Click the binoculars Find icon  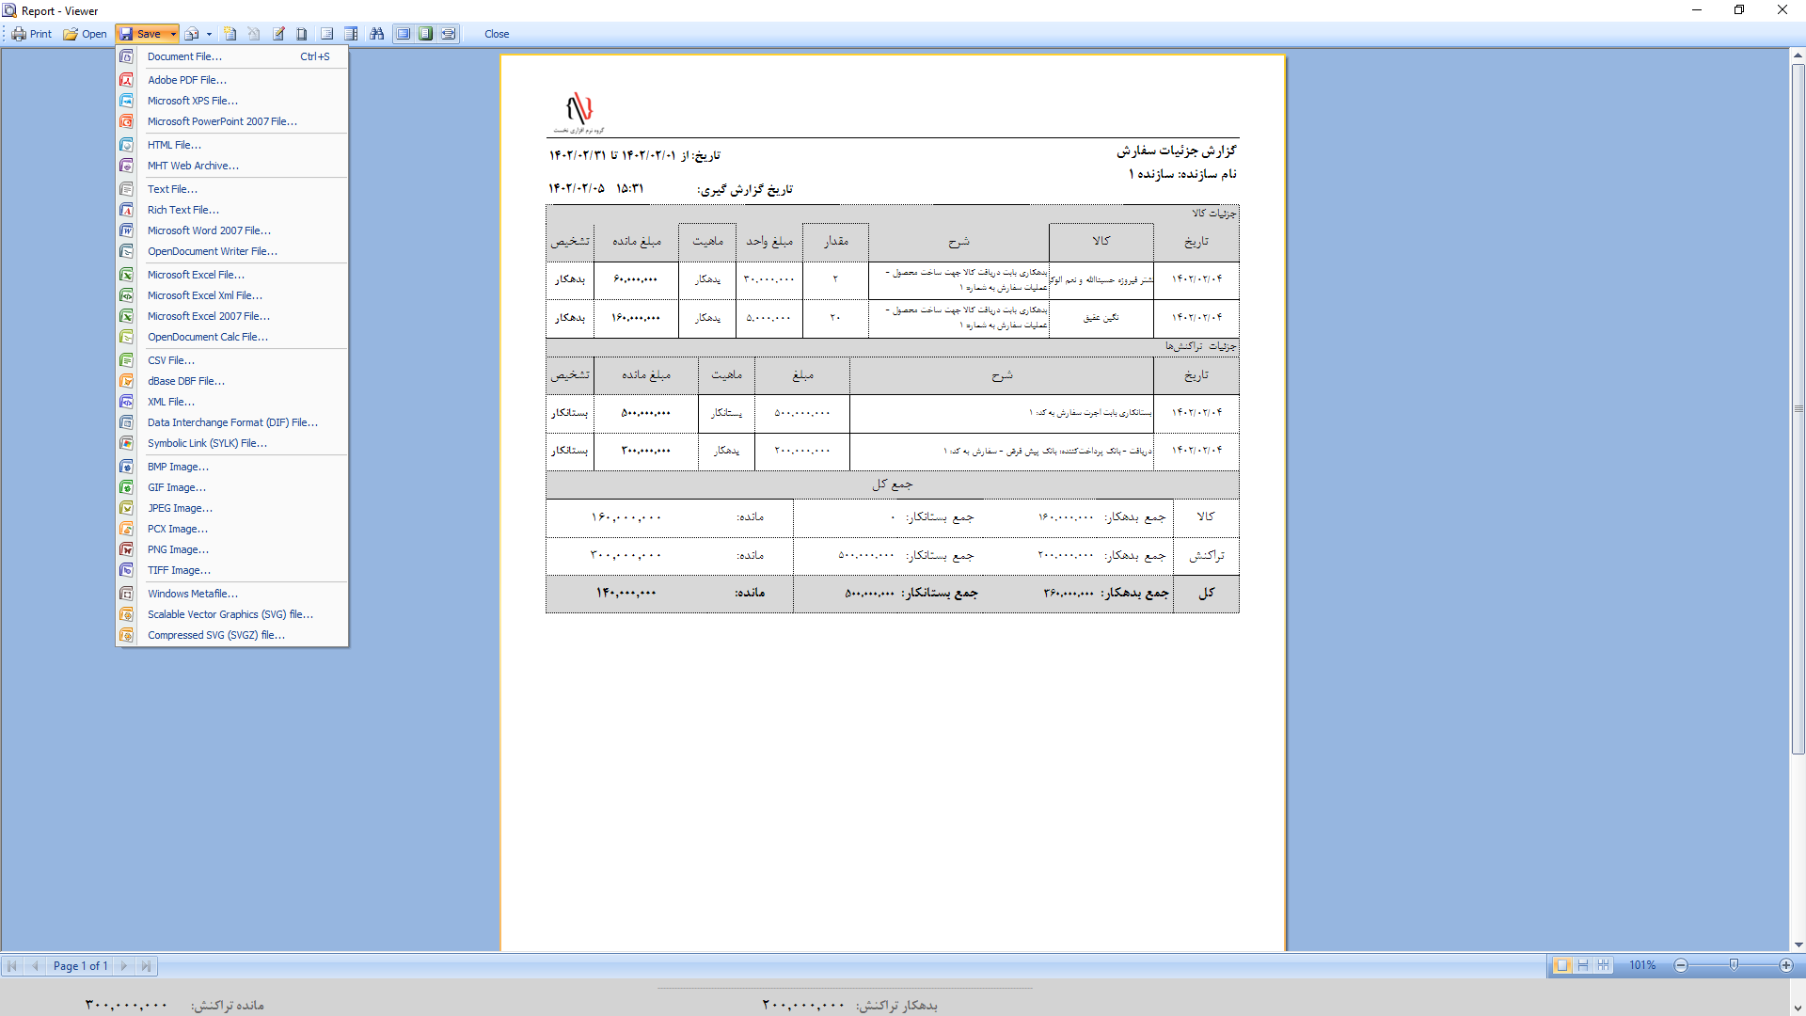[x=377, y=34]
